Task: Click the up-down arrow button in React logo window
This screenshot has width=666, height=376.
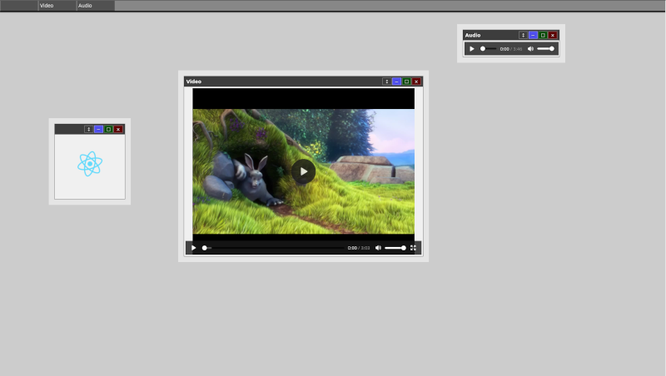Action: pyautogui.click(x=88, y=130)
